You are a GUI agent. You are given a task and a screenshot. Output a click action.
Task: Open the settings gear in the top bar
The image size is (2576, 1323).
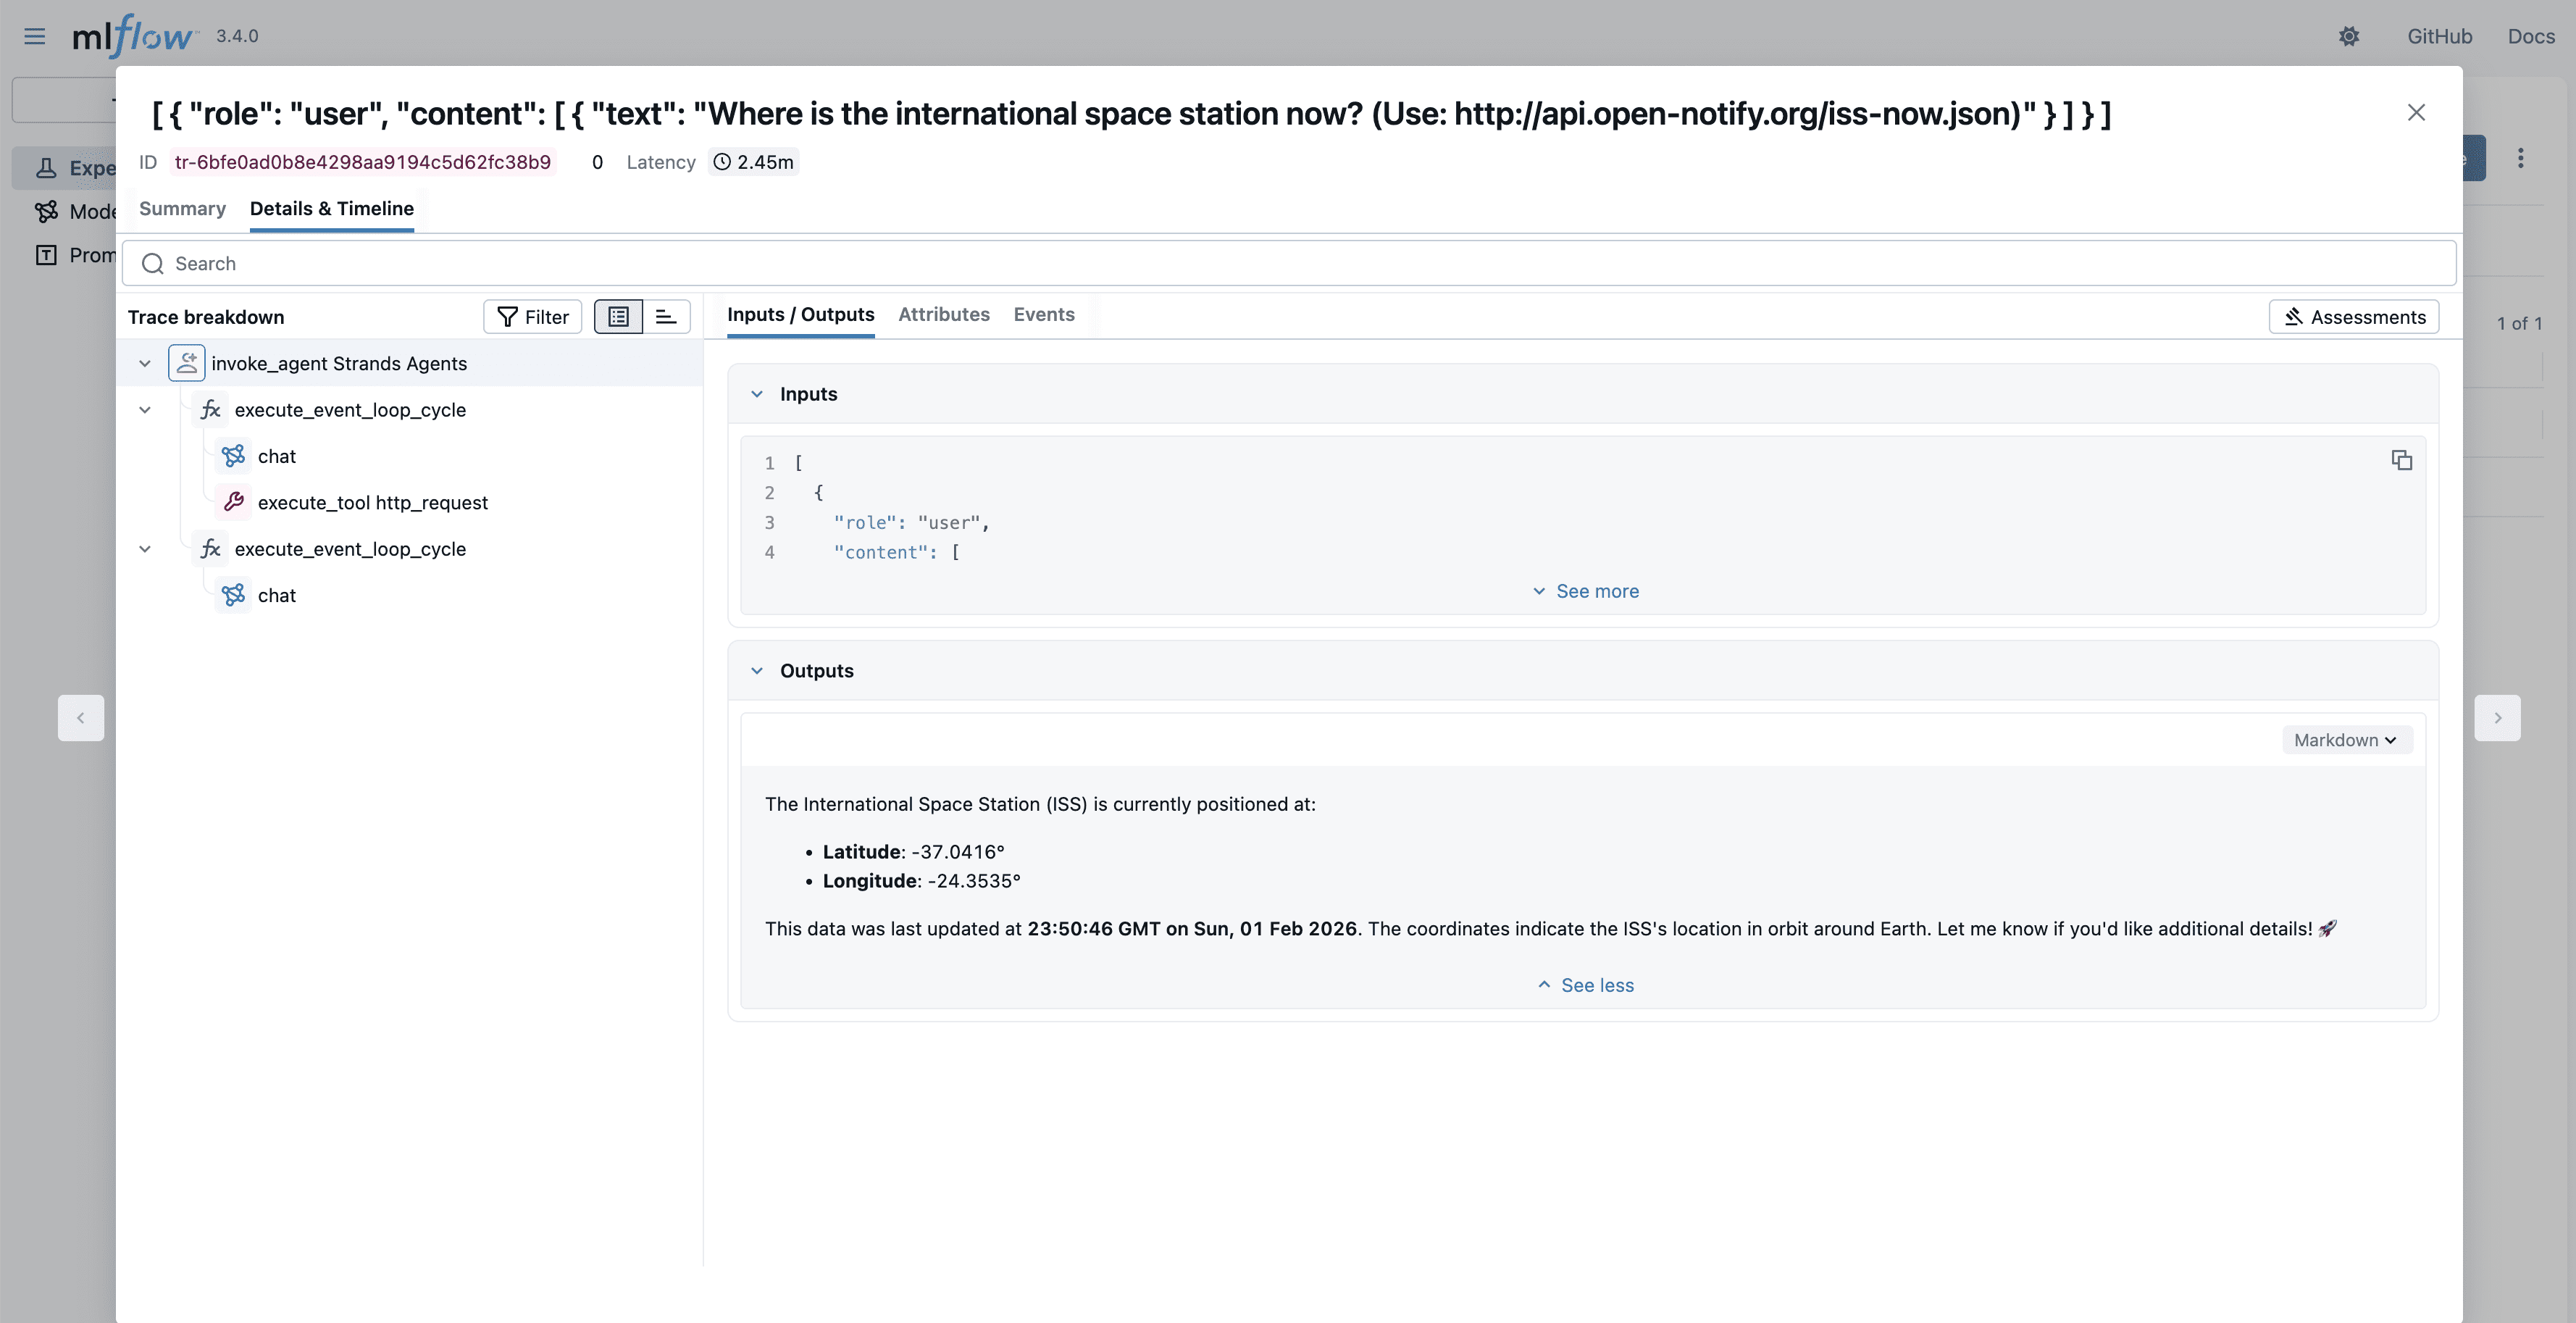(2350, 36)
